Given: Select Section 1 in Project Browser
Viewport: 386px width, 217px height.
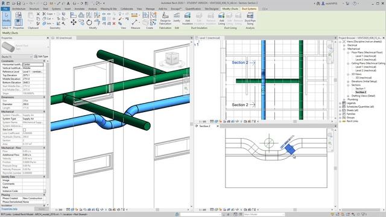Looking at the screenshot, I should tap(360, 89).
